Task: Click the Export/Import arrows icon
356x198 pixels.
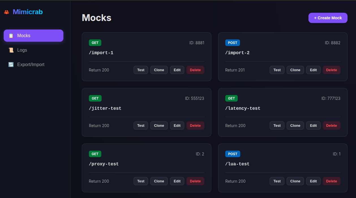Action: (x=11, y=64)
